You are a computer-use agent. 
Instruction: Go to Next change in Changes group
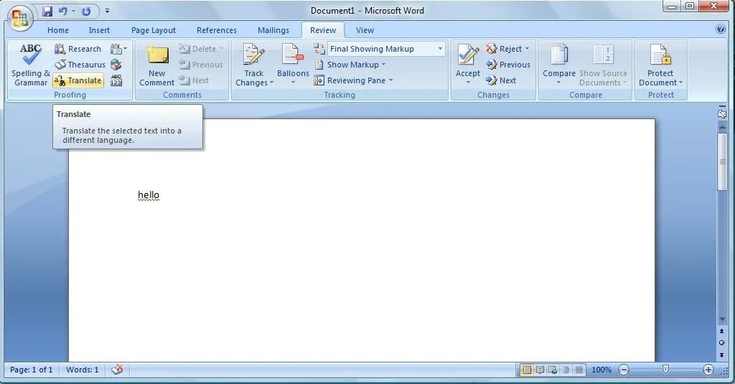(501, 80)
